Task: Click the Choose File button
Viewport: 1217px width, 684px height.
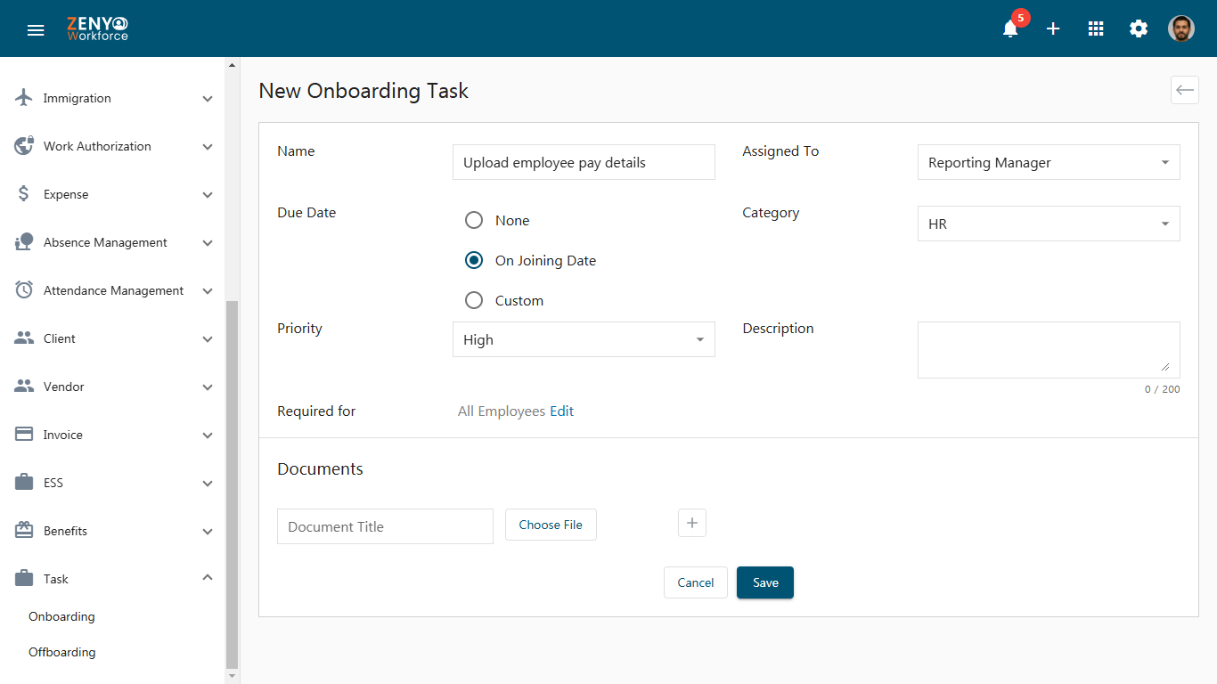Action: (551, 525)
